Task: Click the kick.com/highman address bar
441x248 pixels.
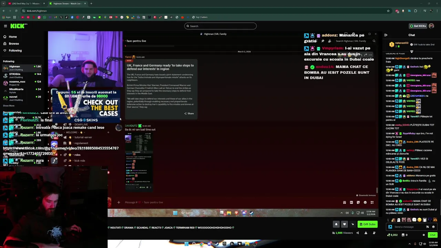Action: (x=207, y=11)
